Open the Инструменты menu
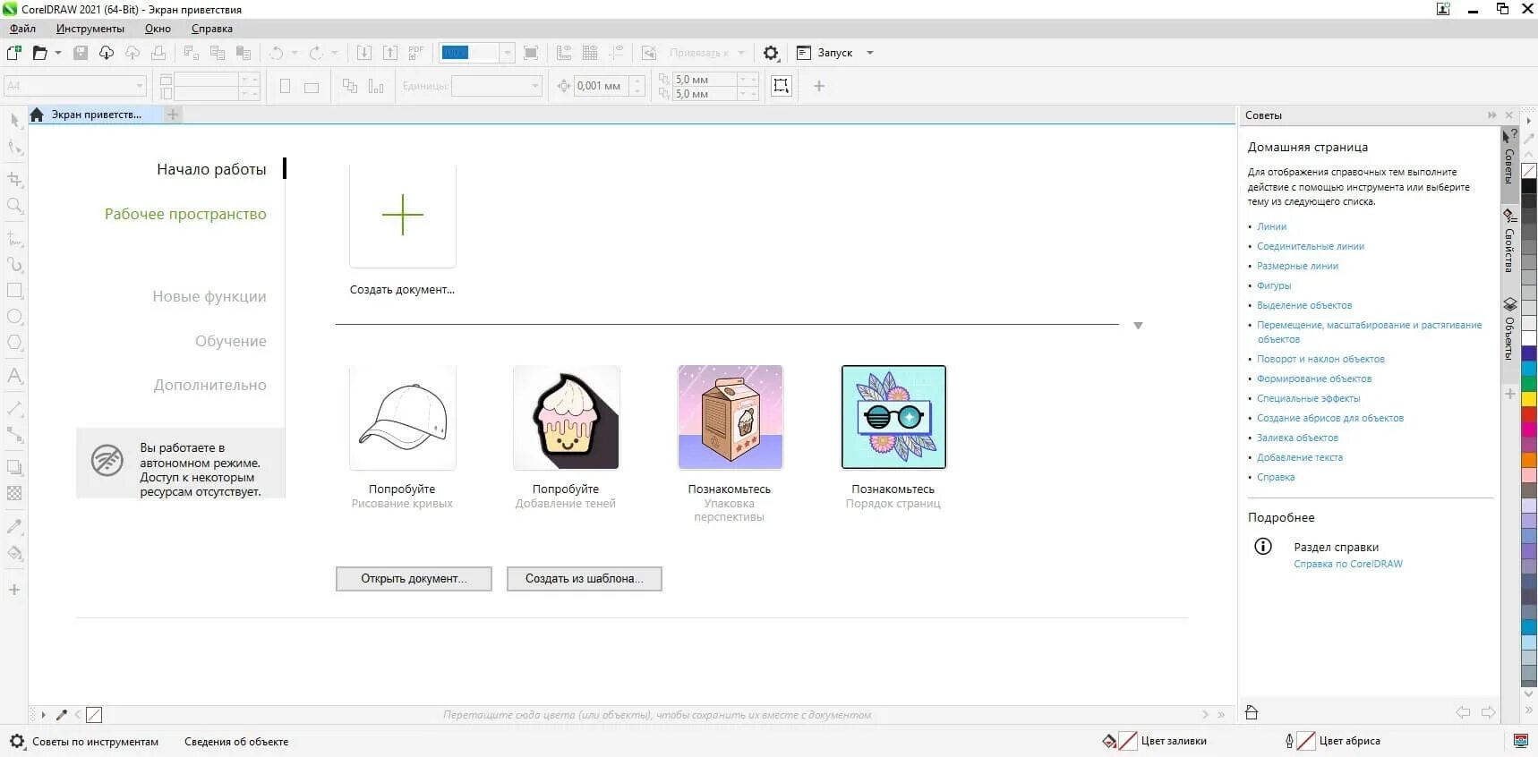 point(90,29)
